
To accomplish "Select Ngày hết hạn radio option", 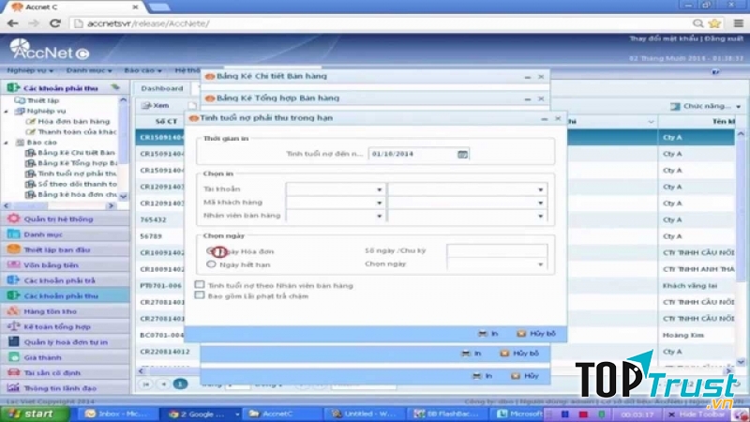I will point(211,264).
